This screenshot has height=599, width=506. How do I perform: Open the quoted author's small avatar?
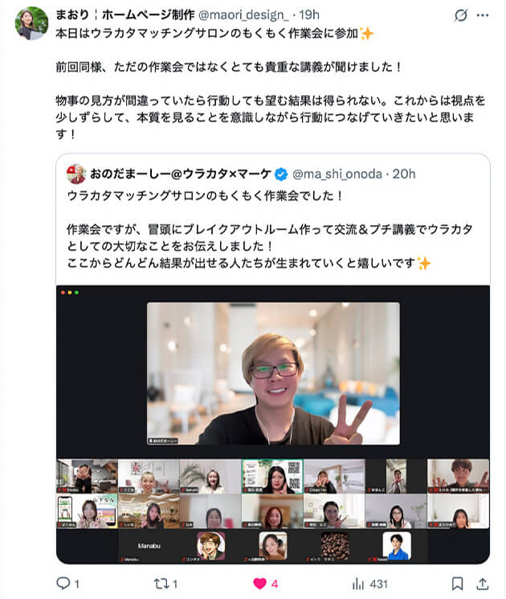tap(76, 174)
